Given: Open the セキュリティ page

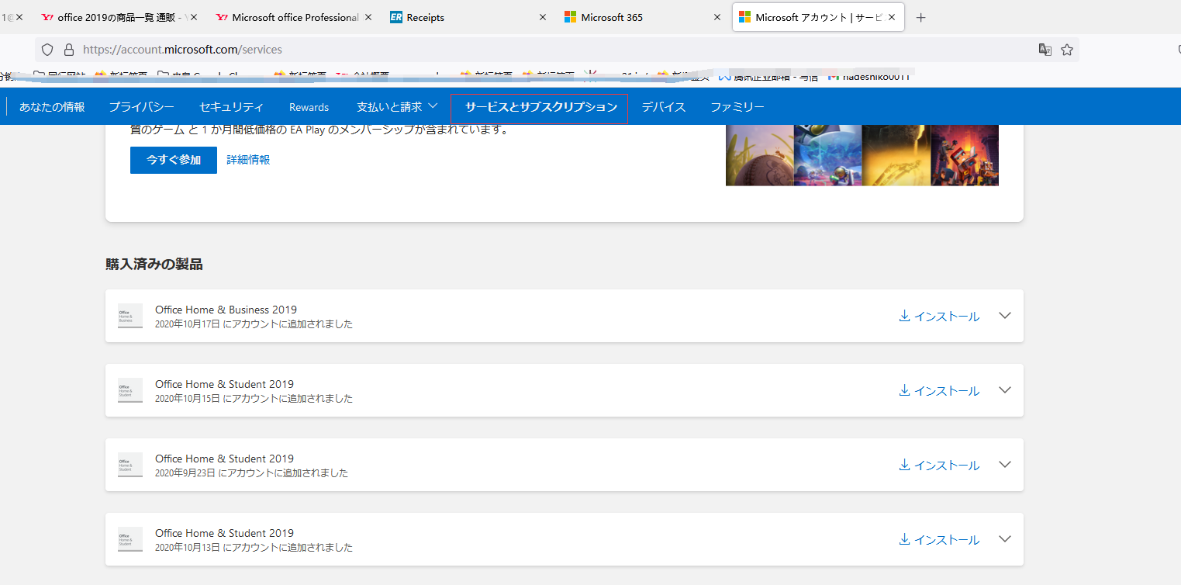Looking at the screenshot, I should pyautogui.click(x=231, y=106).
